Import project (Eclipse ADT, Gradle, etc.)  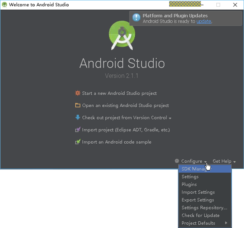click(x=126, y=130)
